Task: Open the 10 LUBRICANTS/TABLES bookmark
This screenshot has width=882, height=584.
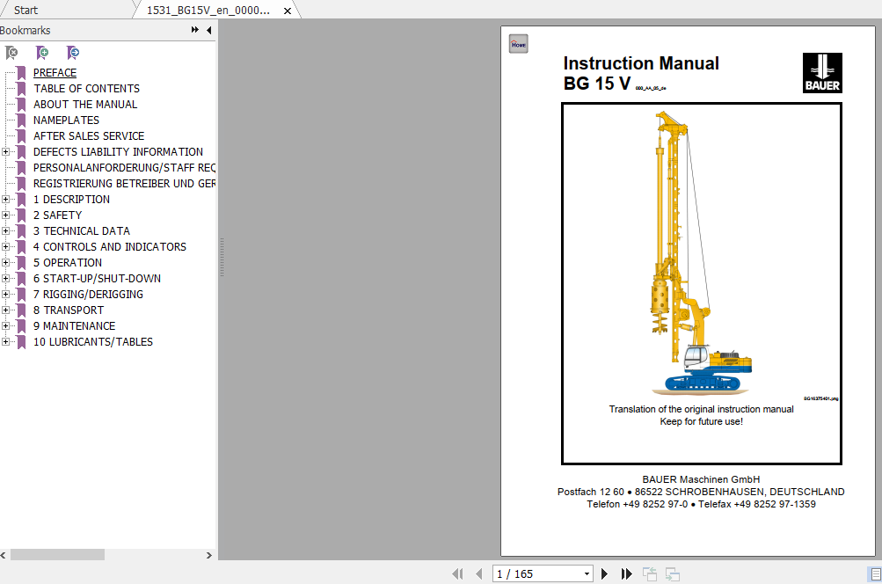Action: tap(93, 341)
